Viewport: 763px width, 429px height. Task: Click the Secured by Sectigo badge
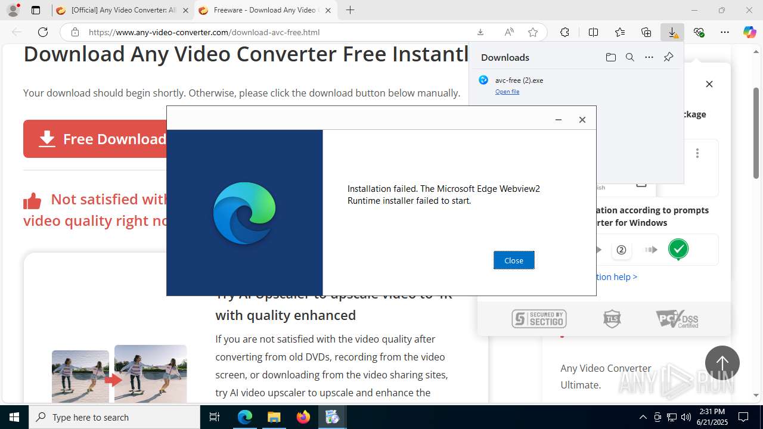click(539, 319)
